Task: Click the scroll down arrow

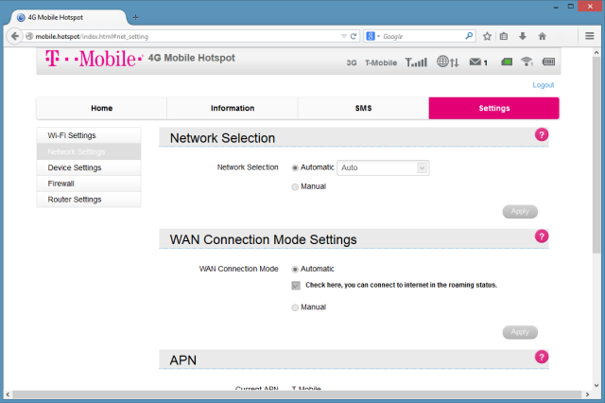Action: coord(596,385)
